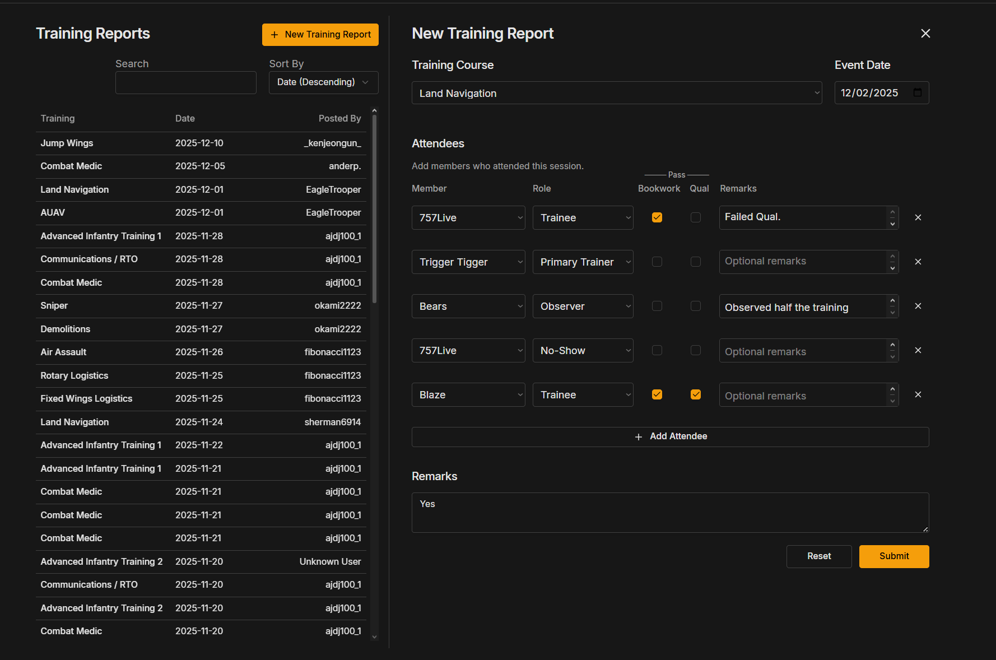Change Bears role from Observer dropdown
Screen dimensions: 996x660
click(583, 306)
